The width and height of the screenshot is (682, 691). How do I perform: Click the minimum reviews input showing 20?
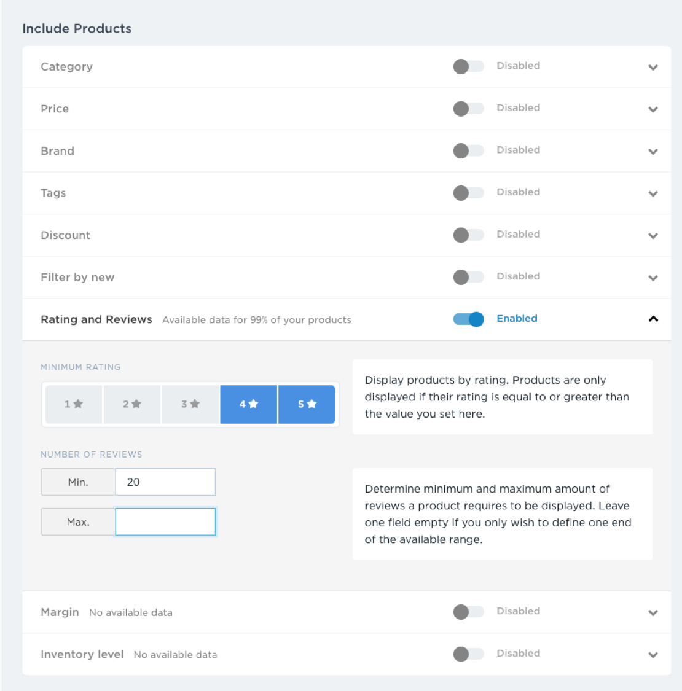pyautogui.click(x=165, y=482)
